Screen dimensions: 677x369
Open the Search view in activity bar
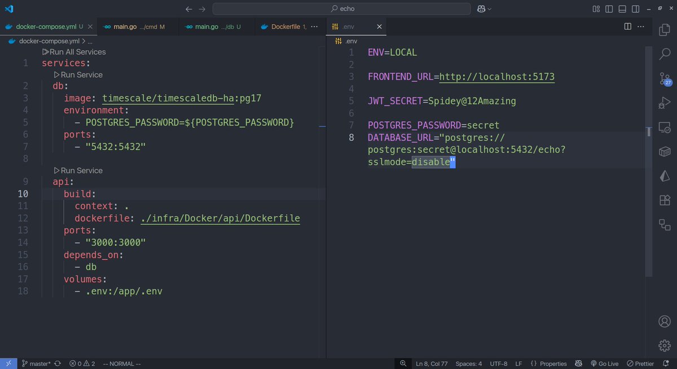[665, 55]
